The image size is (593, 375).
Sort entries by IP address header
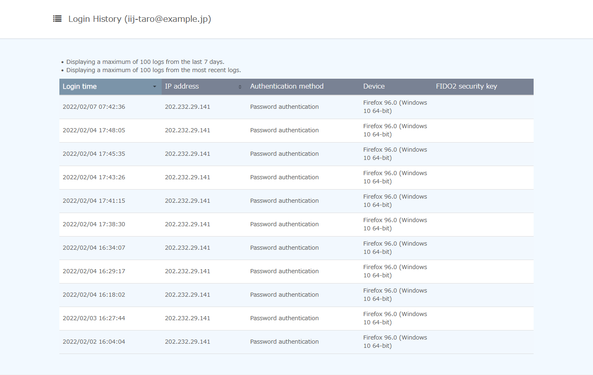tap(181, 87)
